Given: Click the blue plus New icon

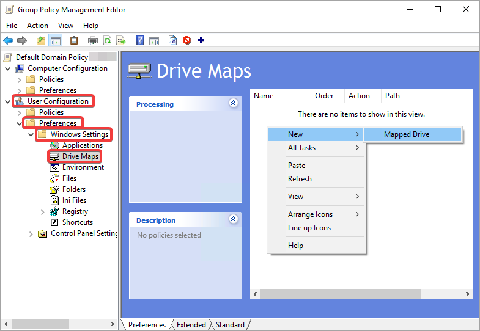Looking at the screenshot, I should click(x=201, y=40).
